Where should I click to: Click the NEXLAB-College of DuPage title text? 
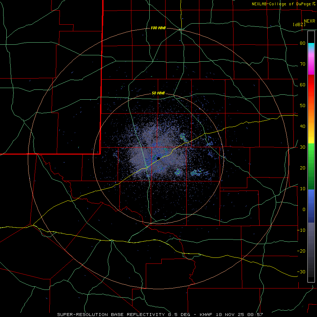[x=282, y=4]
